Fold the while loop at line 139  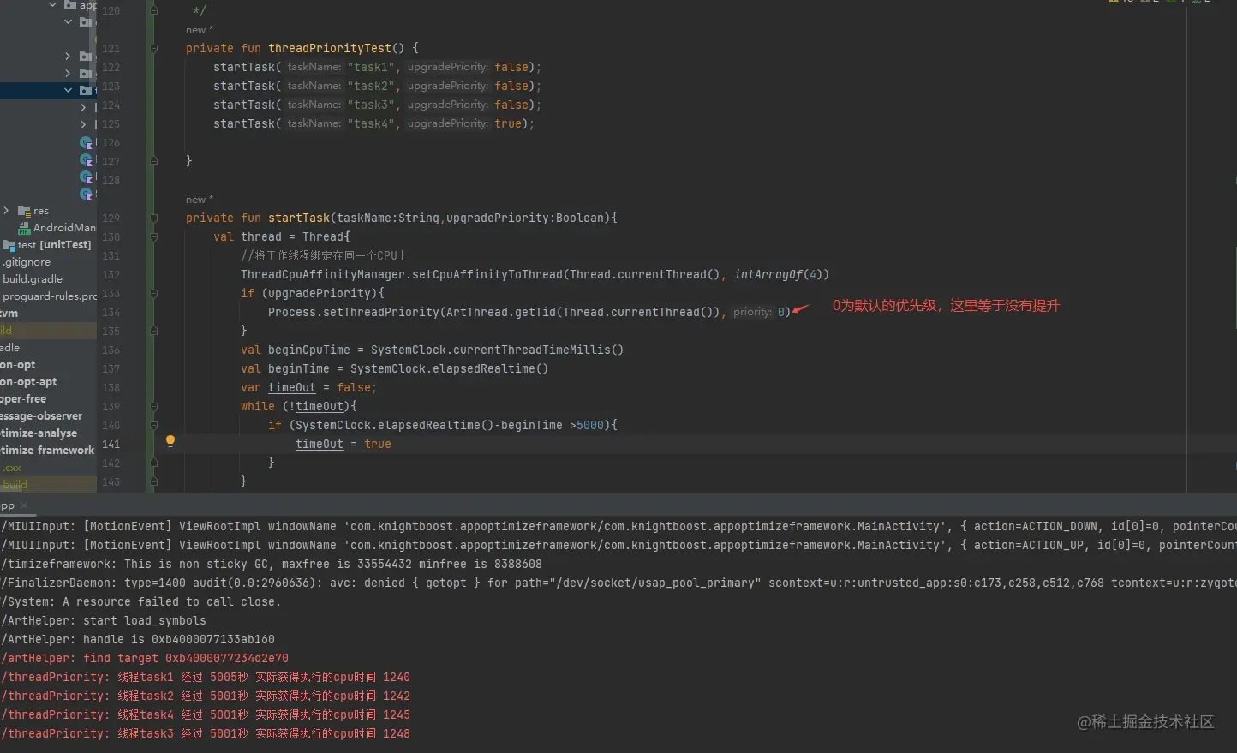point(154,407)
